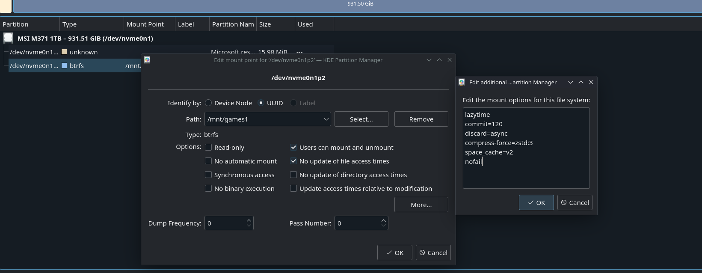Click the keep-above arrow in mount dialog titlebar
Viewport: 702px width, 273px height.
click(x=439, y=60)
